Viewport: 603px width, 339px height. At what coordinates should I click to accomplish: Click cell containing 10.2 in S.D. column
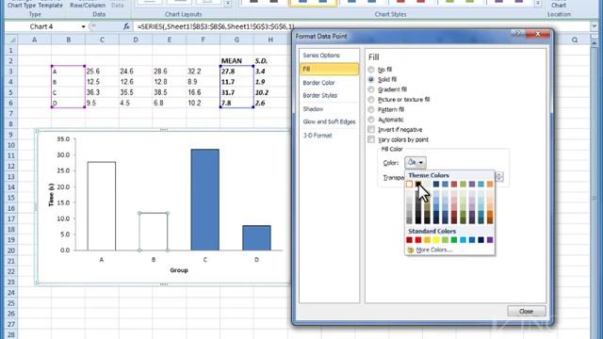click(x=270, y=92)
